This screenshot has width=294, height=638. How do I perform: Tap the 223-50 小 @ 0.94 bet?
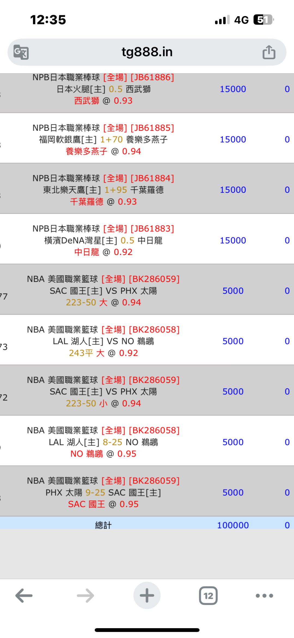[x=103, y=403]
